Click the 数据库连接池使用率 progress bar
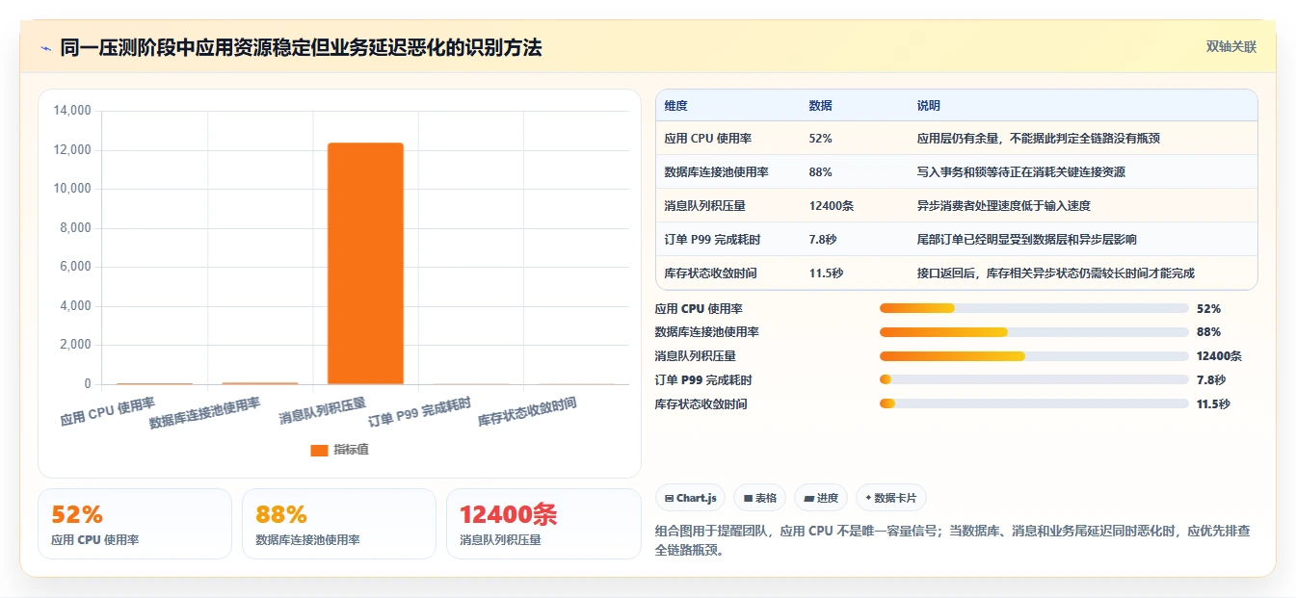This screenshot has width=1296, height=598. (1034, 332)
